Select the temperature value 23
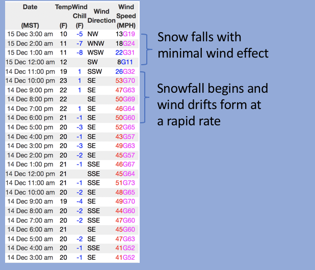Image resolution: width=315 pixels, height=270 pixels. [63, 80]
